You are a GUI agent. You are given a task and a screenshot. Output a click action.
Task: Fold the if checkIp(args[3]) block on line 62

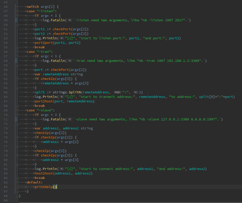point(17,79)
